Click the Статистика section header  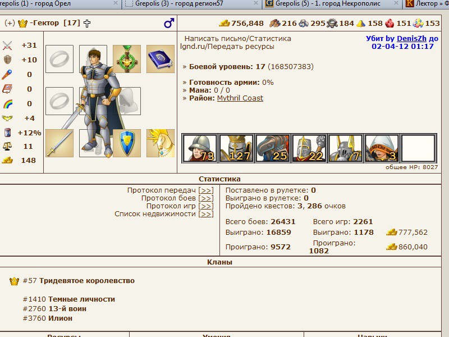click(x=219, y=179)
